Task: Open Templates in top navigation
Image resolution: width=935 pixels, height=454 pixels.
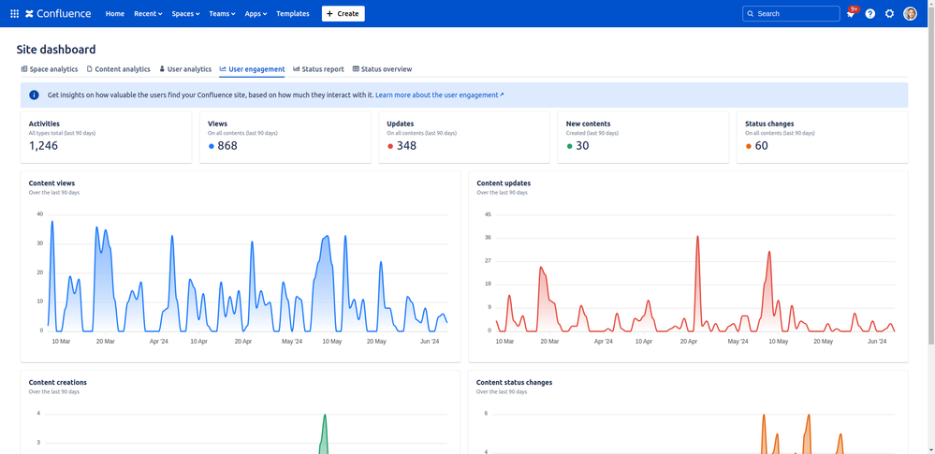Action: (293, 14)
